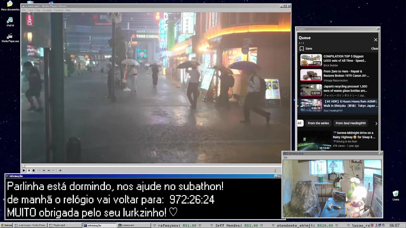Click the Camera.exe title bar icon
The width and height of the screenshot is (406, 228).
click(x=285, y=153)
